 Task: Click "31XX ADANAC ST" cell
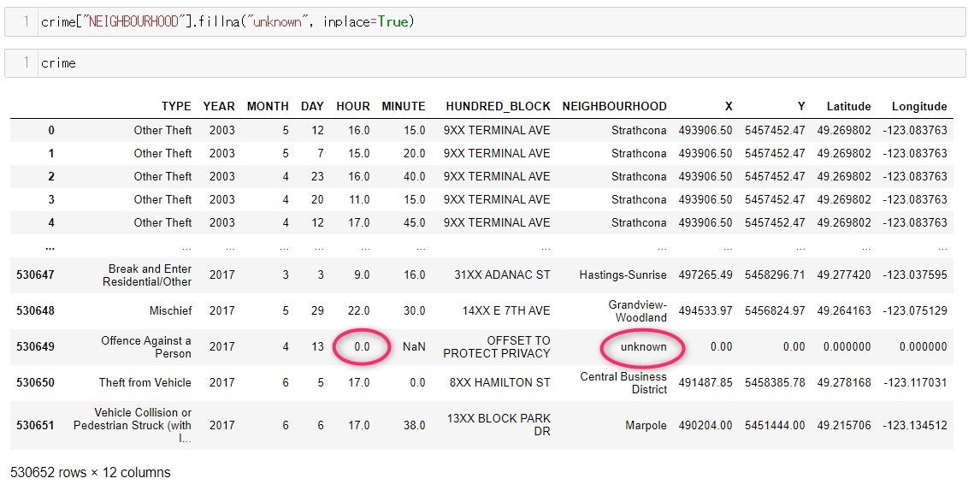click(502, 275)
